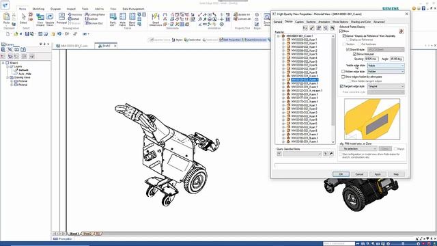Open the Hidden edge style dropdown

click(386, 72)
